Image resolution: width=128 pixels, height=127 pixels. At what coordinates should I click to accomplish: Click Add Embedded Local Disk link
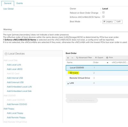(x=19, y=91)
